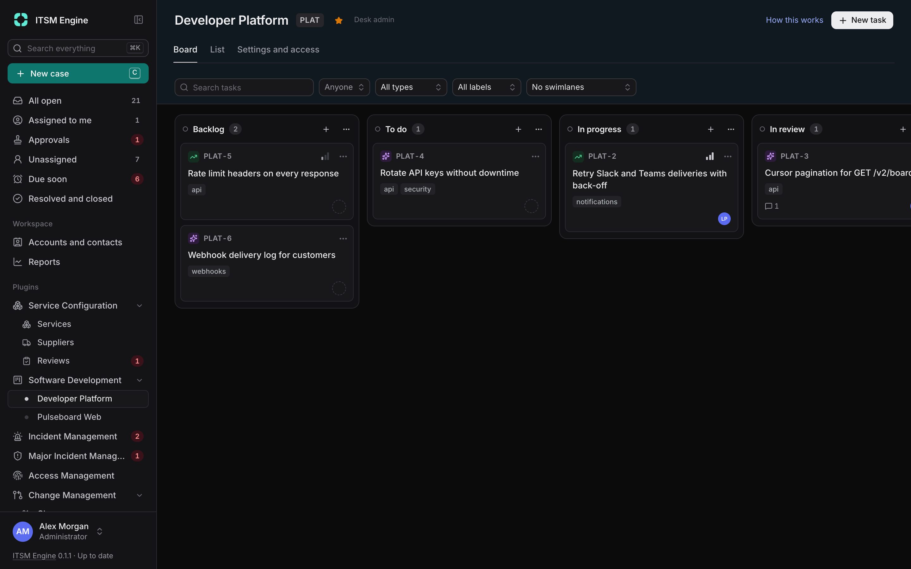Open PLAT-4 card more menu
The height and width of the screenshot is (569, 911).
[535, 156]
